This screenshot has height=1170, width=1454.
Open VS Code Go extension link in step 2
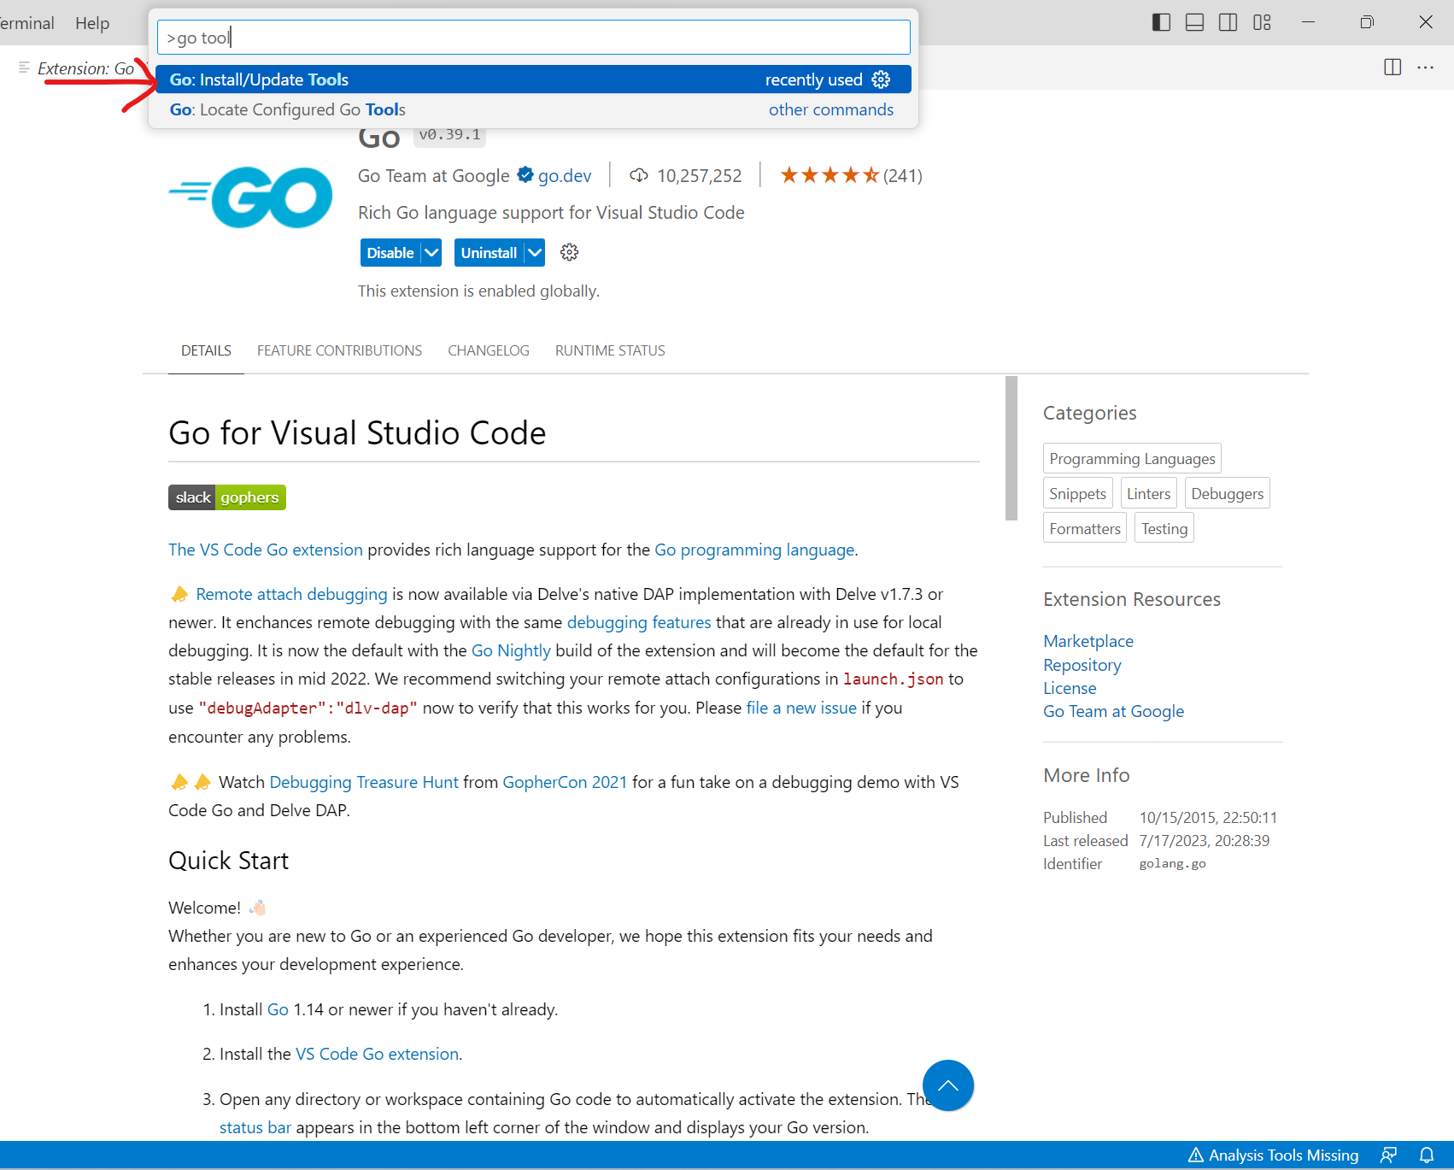[x=377, y=1054]
